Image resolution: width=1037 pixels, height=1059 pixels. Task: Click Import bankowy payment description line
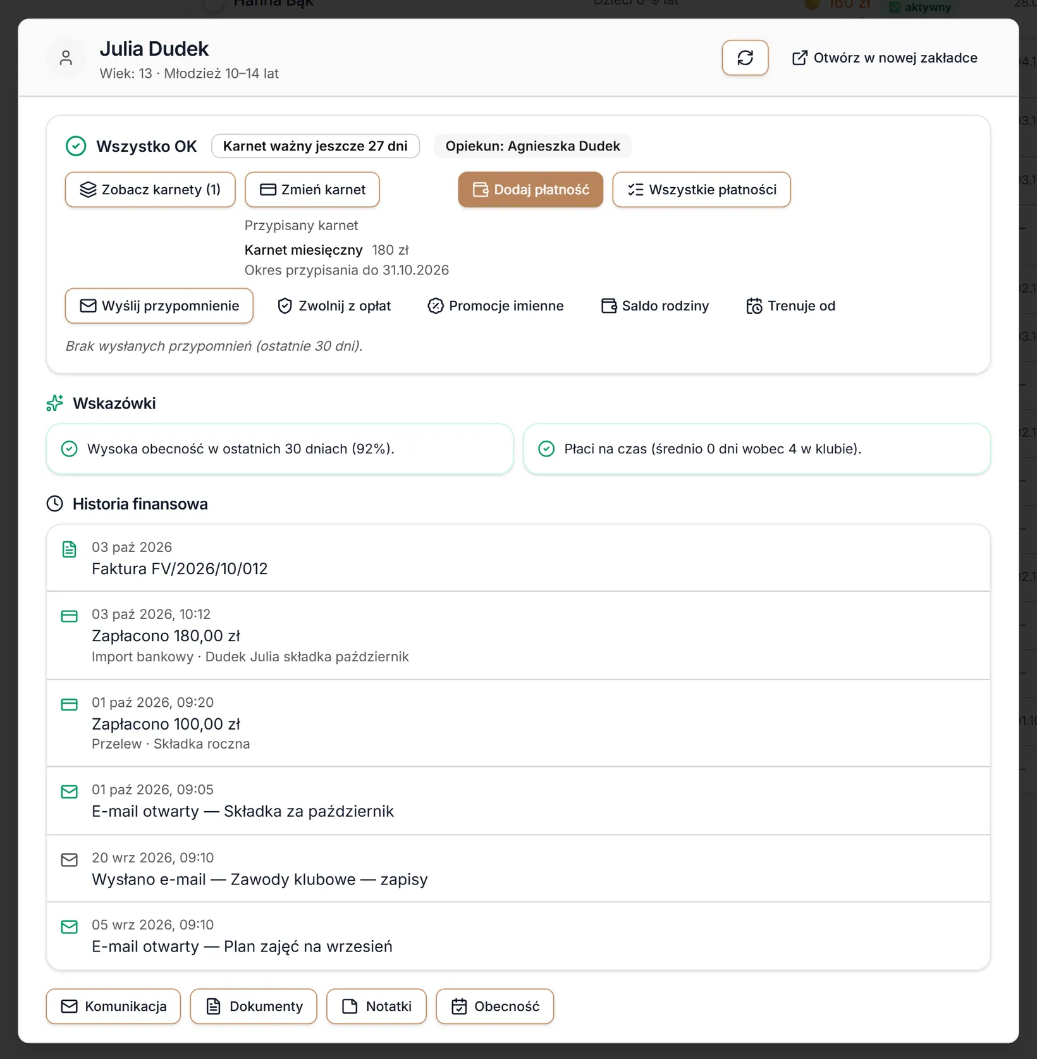click(250, 657)
